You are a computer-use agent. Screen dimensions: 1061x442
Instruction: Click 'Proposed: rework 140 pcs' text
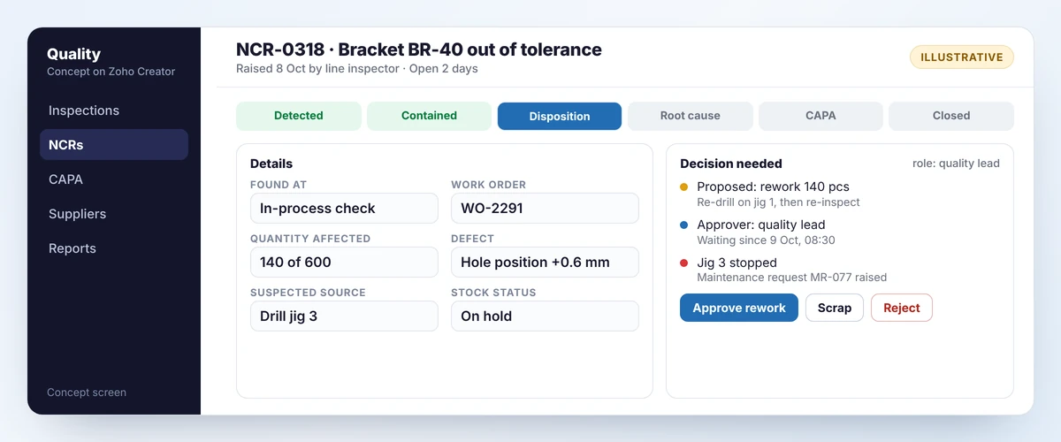tap(773, 187)
